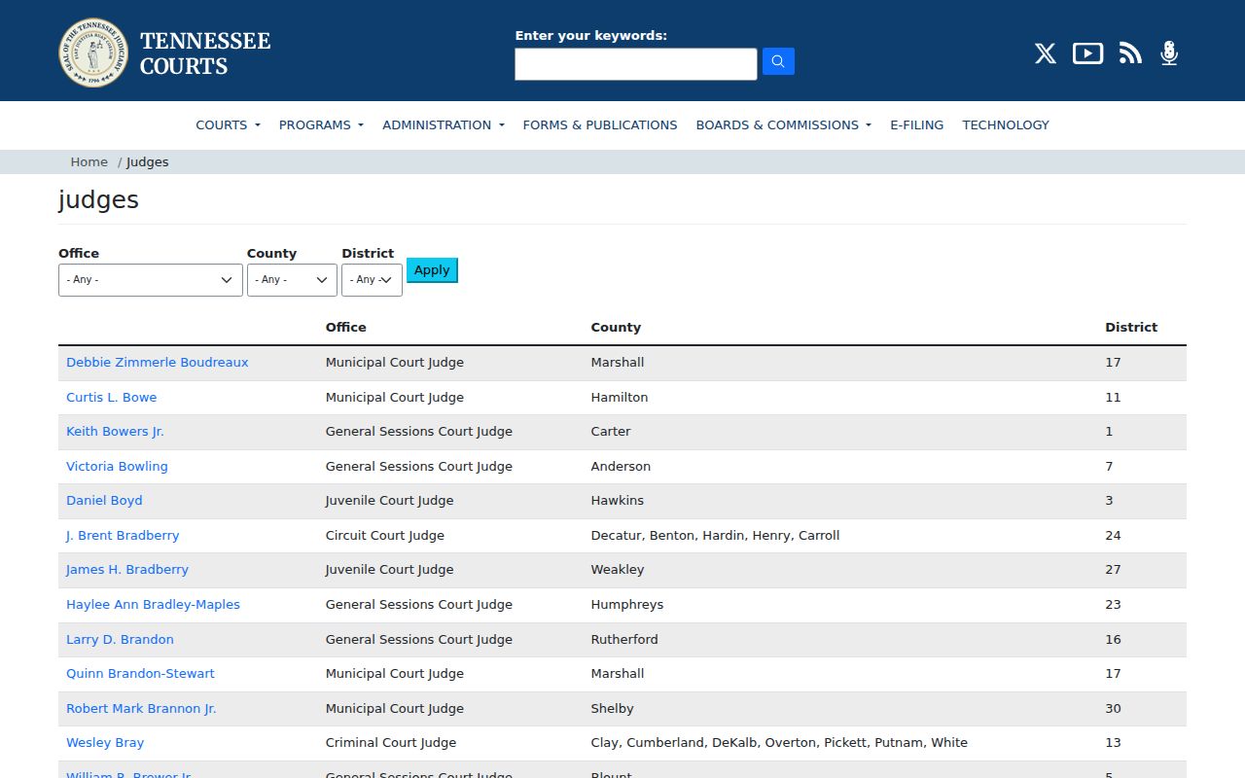Expand the County filter dropdown

(x=292, y=280)
